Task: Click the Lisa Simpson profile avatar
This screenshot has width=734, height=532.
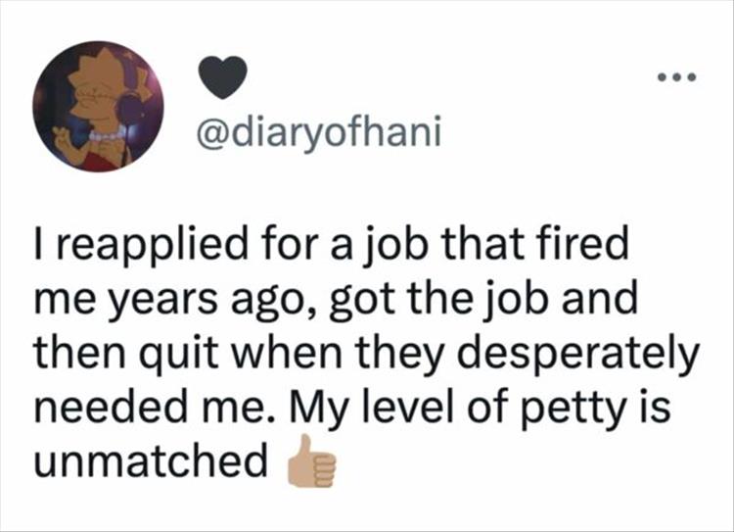Action: tap(96, 108)
